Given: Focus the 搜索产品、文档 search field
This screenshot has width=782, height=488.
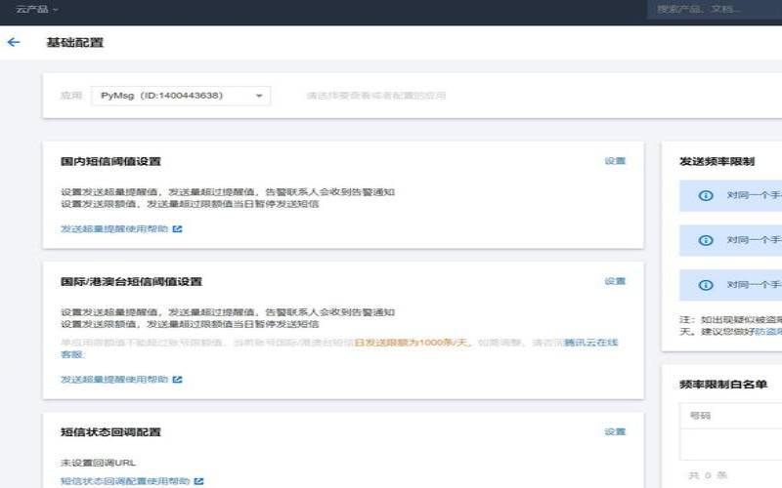Looking at the screenshot, I should coord(715,9).
